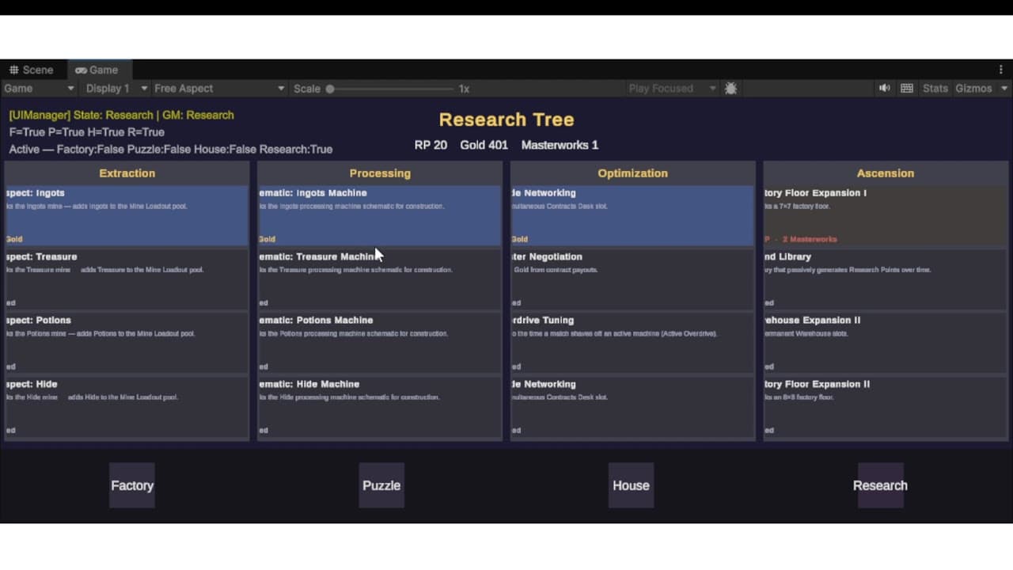Toggle Gizmos display
1013x570 pixels.
tap(973, 89)
